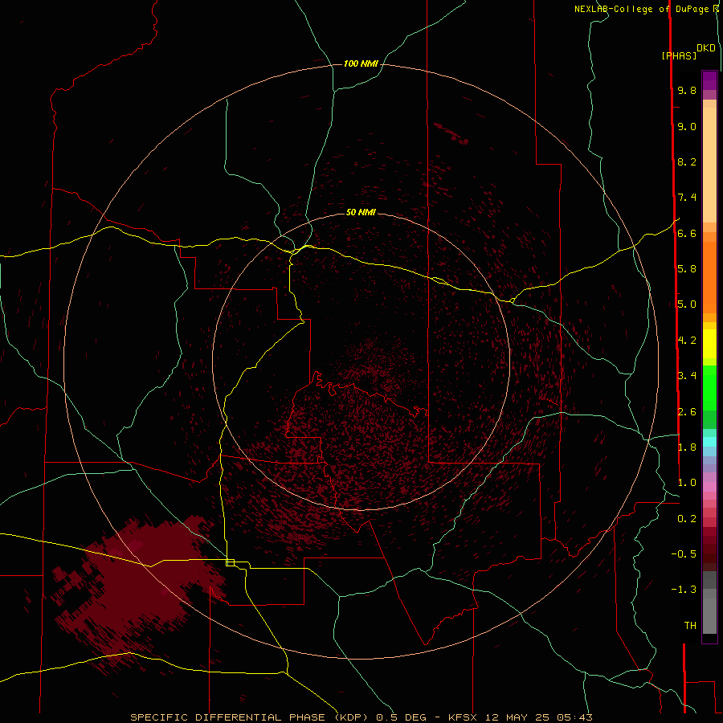Click the purple top segment of the color scale
This screenshot has width=723, height=723.
click(709, 80)
